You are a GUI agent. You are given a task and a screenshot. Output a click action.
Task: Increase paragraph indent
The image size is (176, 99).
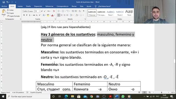pos(76,11)
